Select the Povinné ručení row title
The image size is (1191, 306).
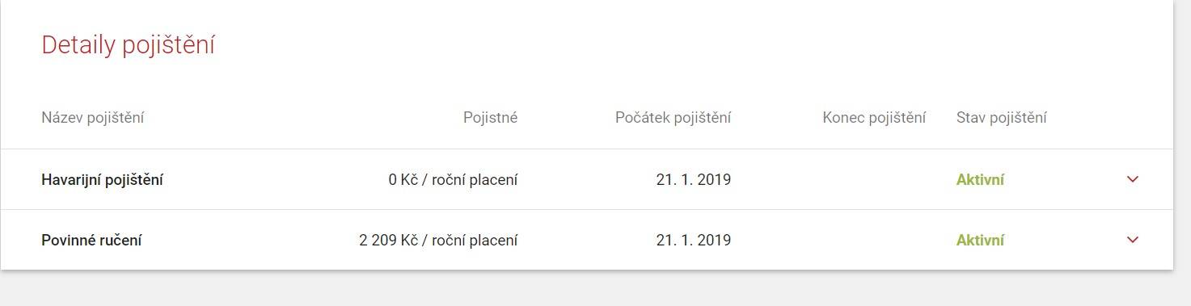91,240
